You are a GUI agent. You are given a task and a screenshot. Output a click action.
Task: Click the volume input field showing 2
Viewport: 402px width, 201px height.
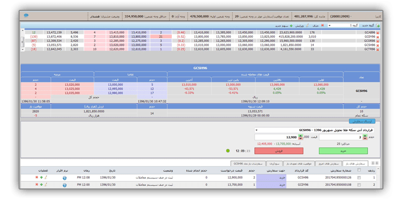341,137
